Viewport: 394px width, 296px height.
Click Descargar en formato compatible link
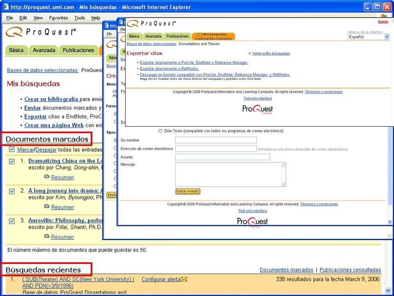coord(215,74)
